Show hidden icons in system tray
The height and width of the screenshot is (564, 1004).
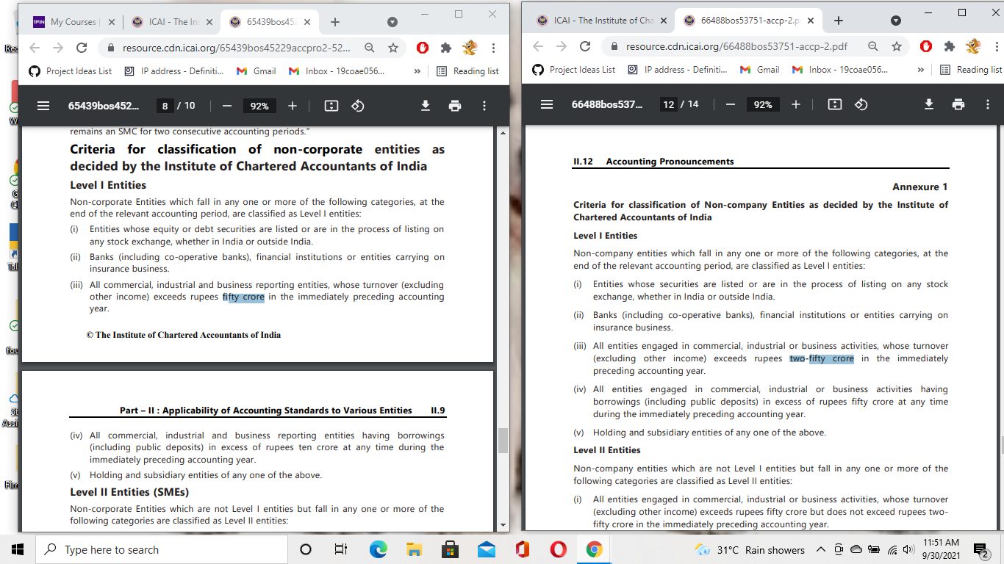[820, 549]
